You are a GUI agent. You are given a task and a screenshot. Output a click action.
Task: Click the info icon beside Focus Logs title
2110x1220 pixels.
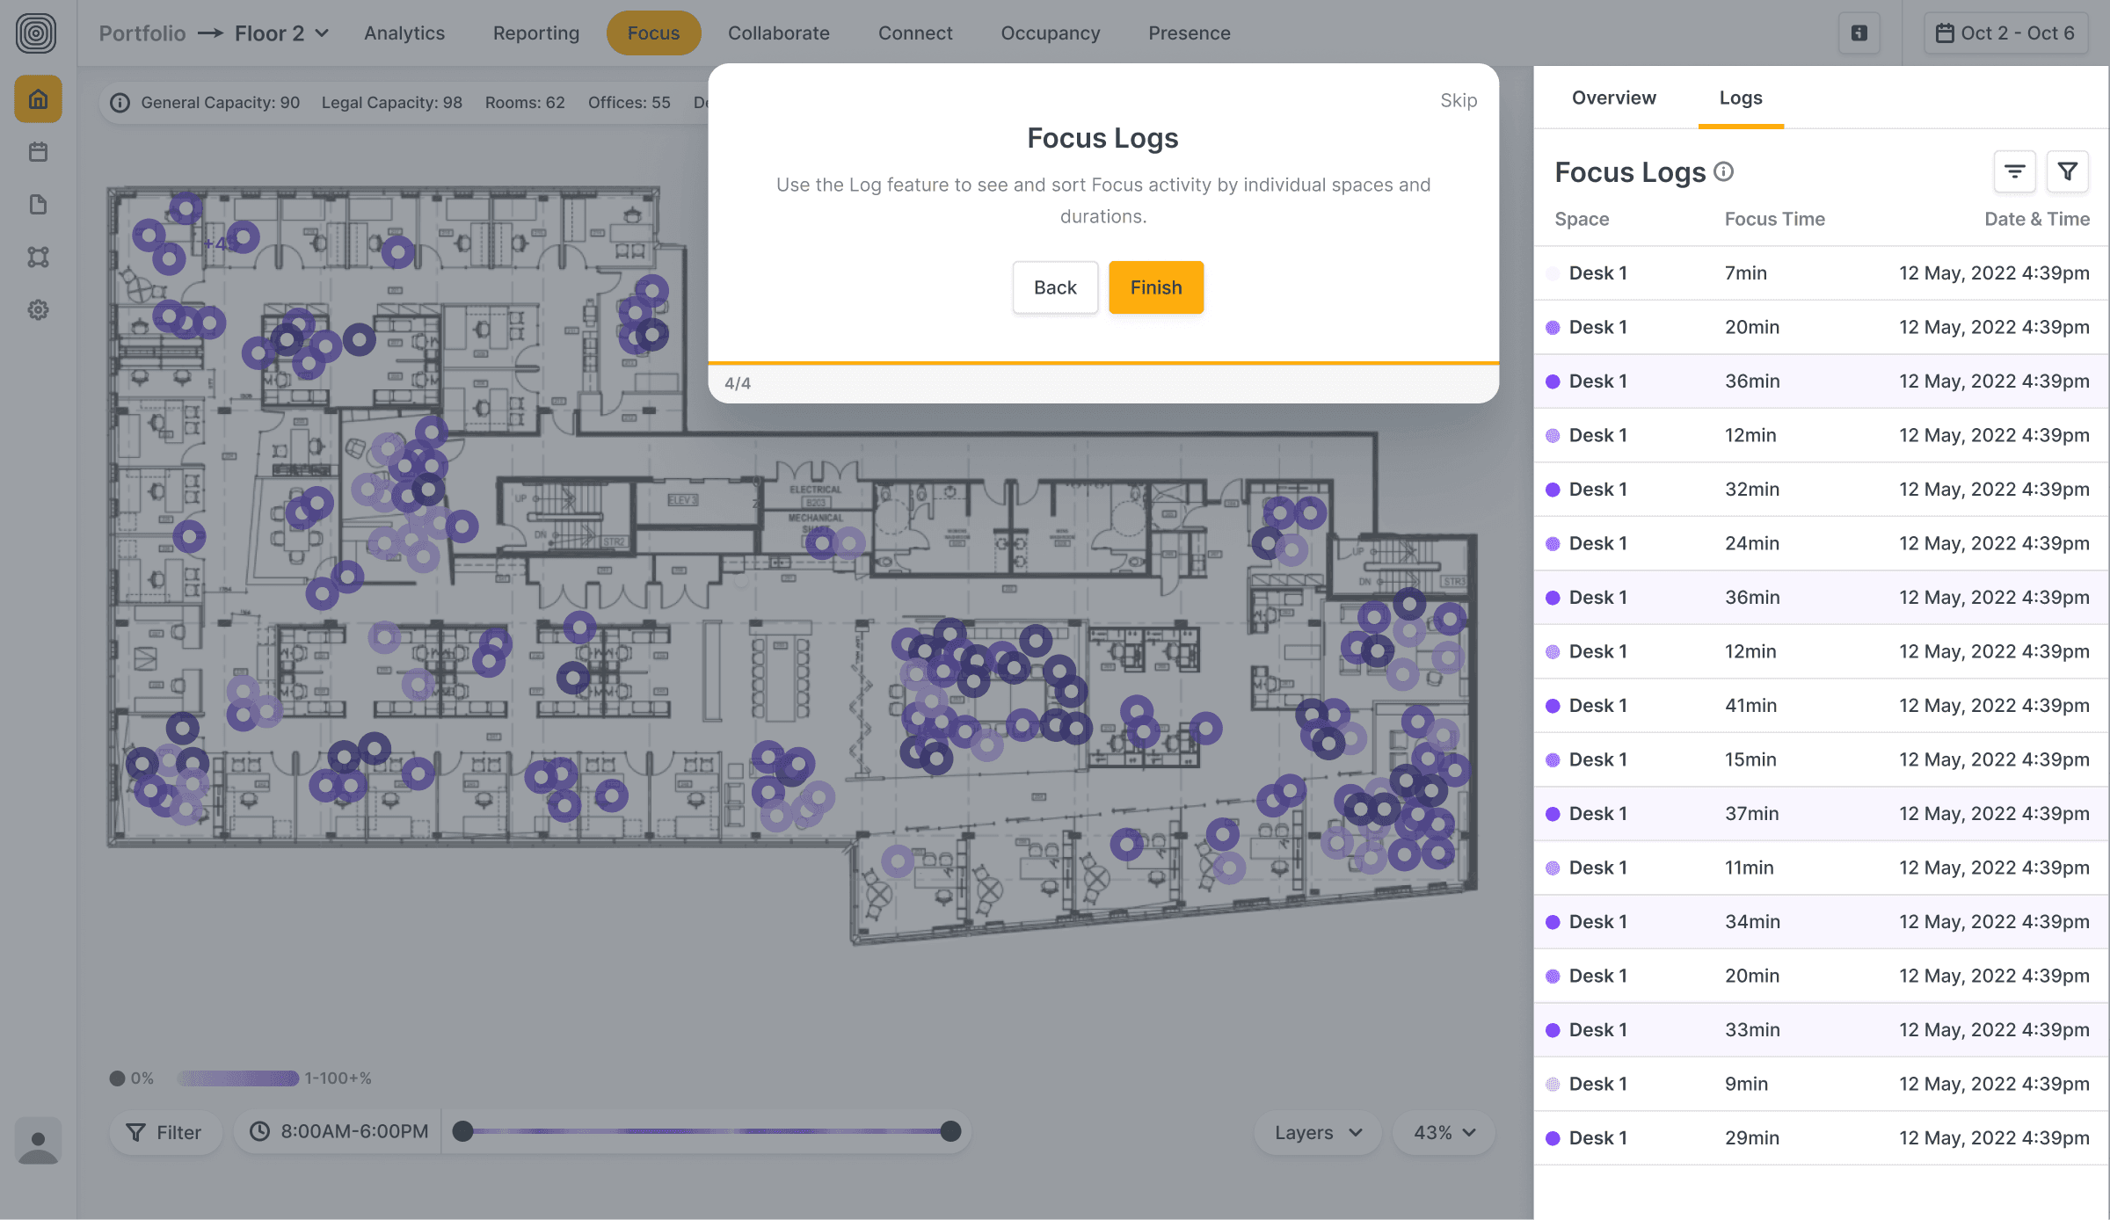click(x=1724, y=171)
